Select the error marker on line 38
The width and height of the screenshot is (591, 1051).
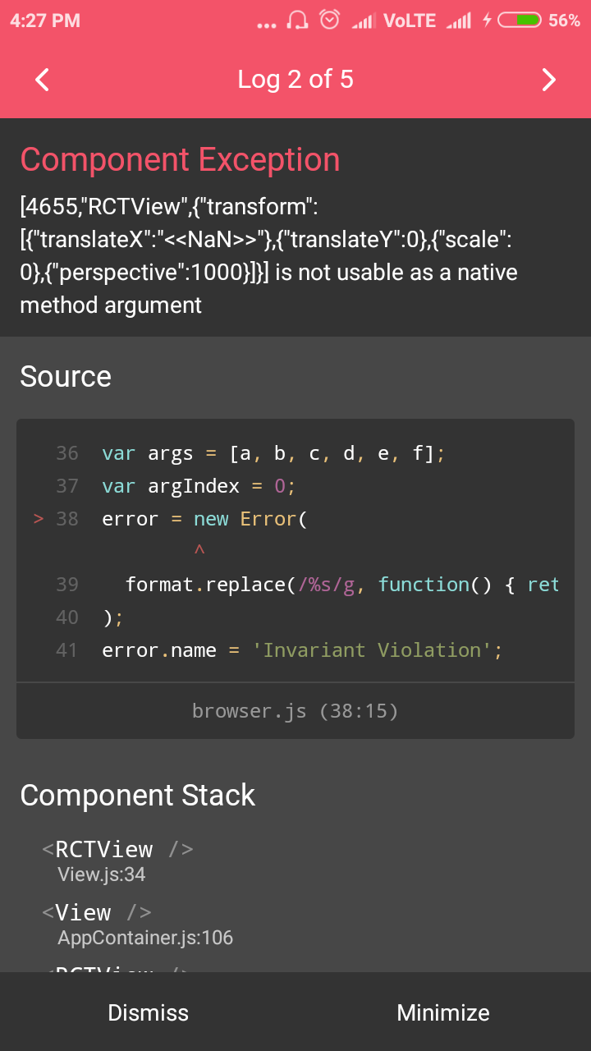click(x=38, y=518)
